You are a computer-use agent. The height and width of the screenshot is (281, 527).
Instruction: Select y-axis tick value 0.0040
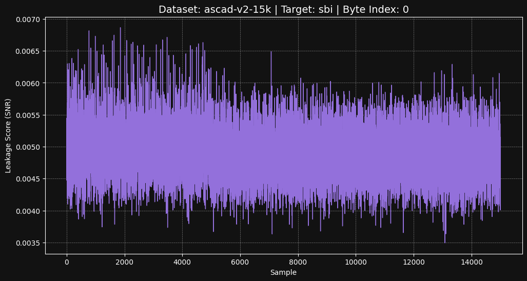[x=28, y=211]
